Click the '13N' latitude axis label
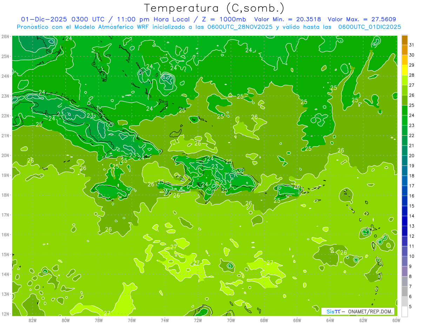Screen dimensions: 421x325 (5, 294)
